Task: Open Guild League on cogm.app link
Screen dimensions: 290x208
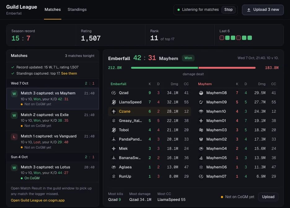Action: 38,200
